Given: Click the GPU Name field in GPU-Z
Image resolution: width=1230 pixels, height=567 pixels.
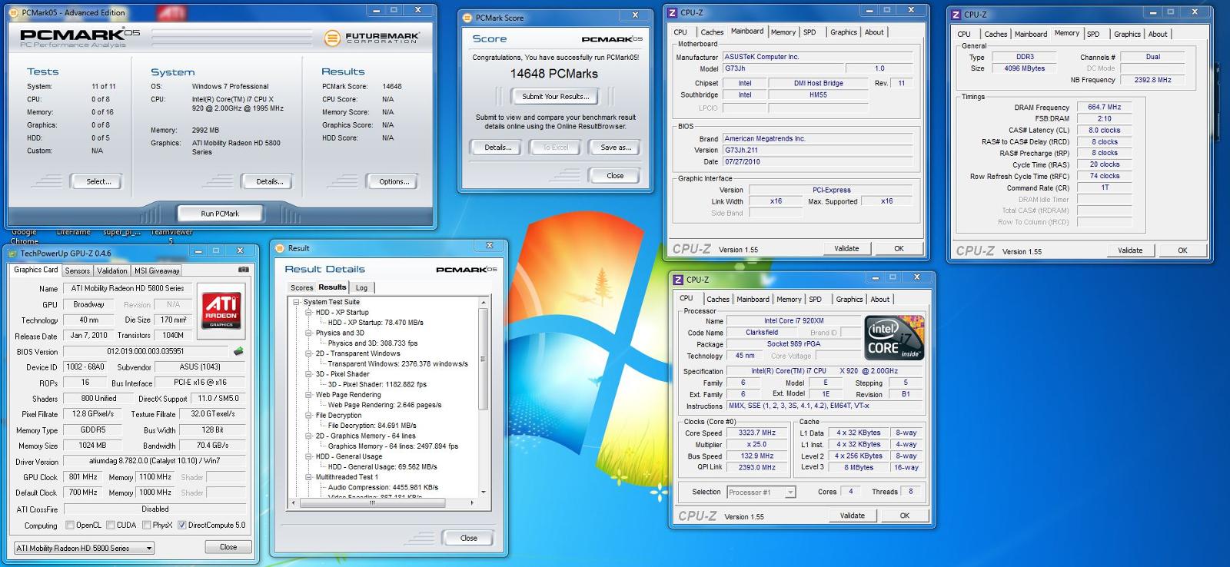Looking at the screenshot, I should tap(129, 288).
